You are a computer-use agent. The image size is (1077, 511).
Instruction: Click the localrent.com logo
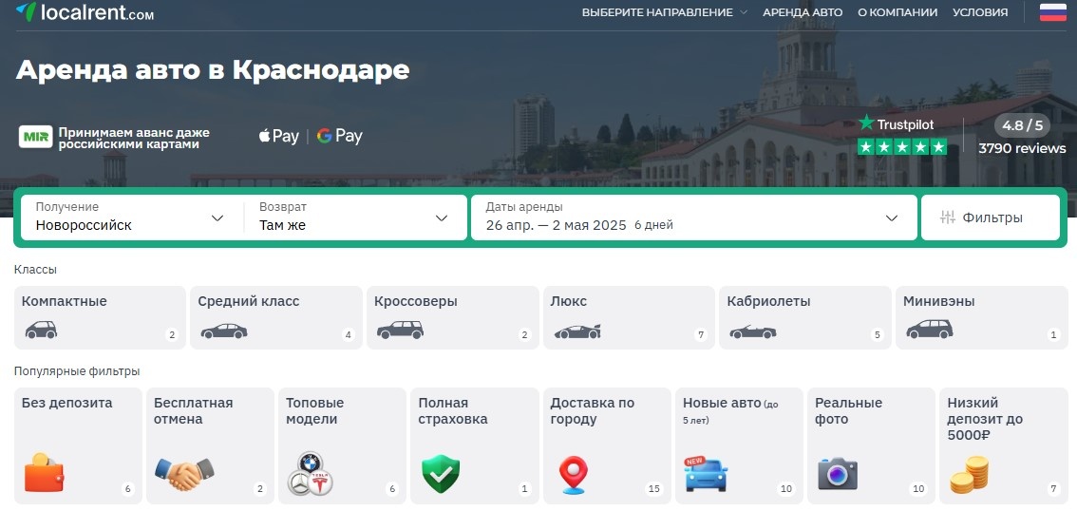pos(85,11)
